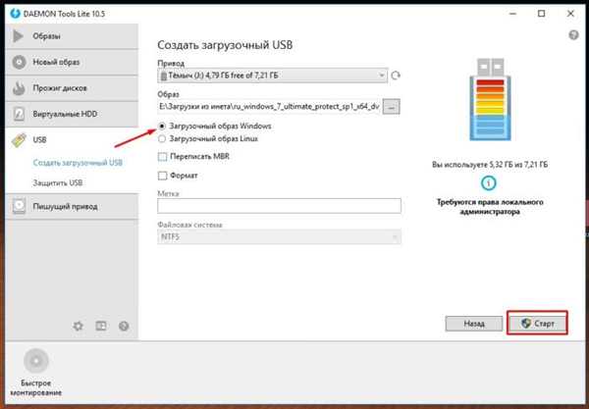The width and height of the screenshot is (589, 409).
Task: Click the Быстрое монтирование disc icon
Action: coord(36,361)
